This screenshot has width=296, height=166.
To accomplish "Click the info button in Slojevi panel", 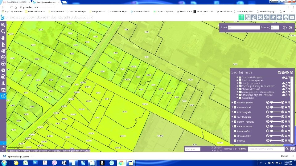I will point(285,28).
